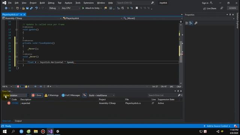Screen dimensions: 240x135
Task: Toggle the 1 Error filter
Action: click(x=37, y=95)
